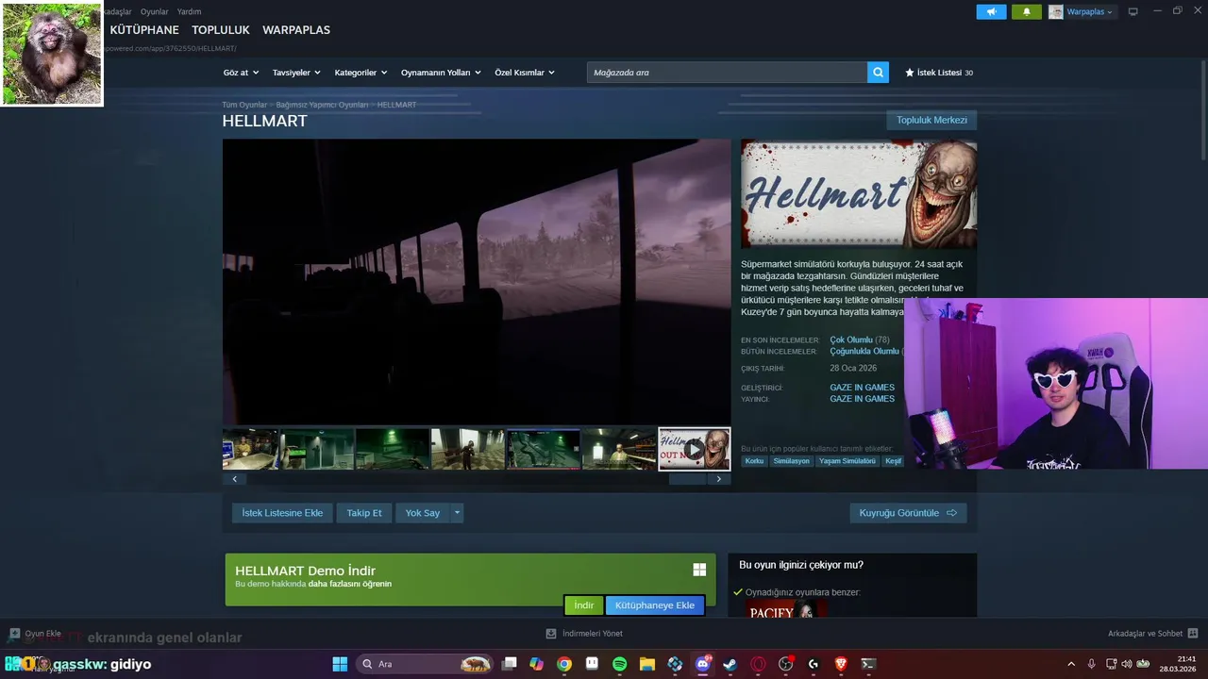Click Kütüphaneye Ekle button
Viewport: 1208px width, 679px height.
(x=655, y=605)
